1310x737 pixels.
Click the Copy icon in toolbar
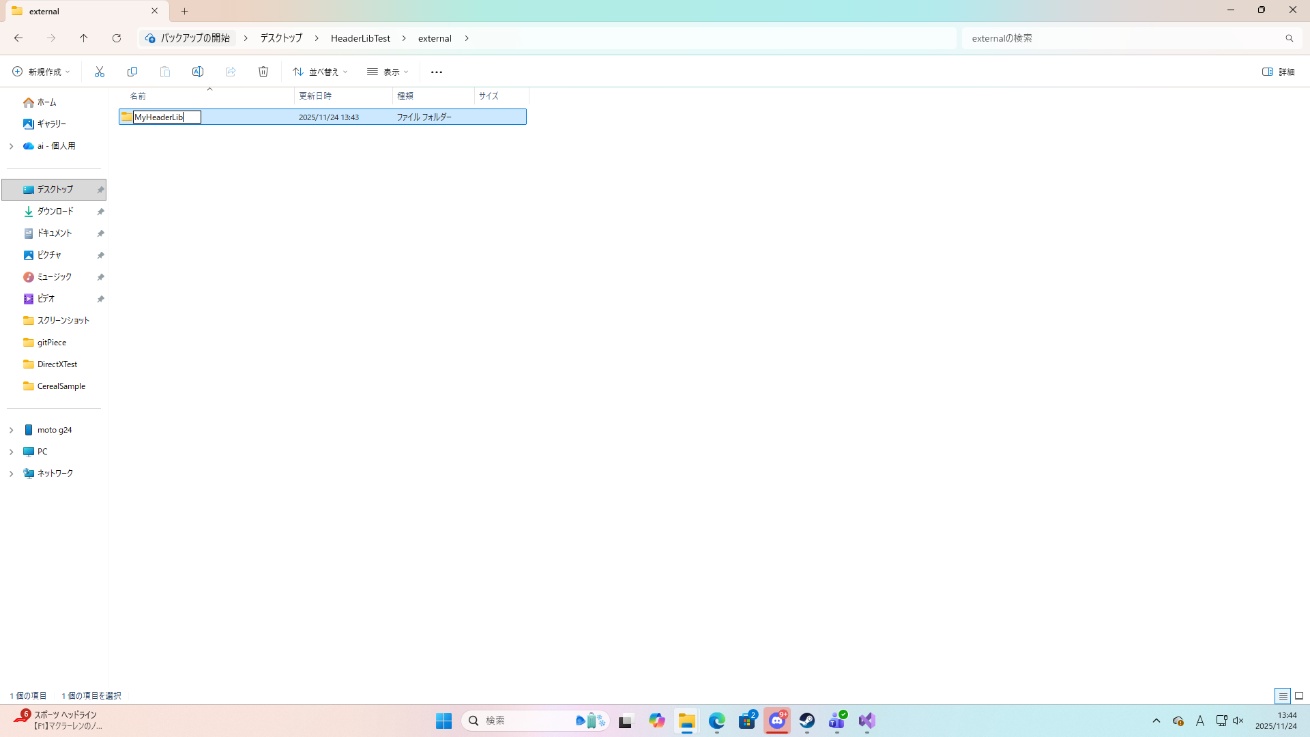click(x=132, y=72)
